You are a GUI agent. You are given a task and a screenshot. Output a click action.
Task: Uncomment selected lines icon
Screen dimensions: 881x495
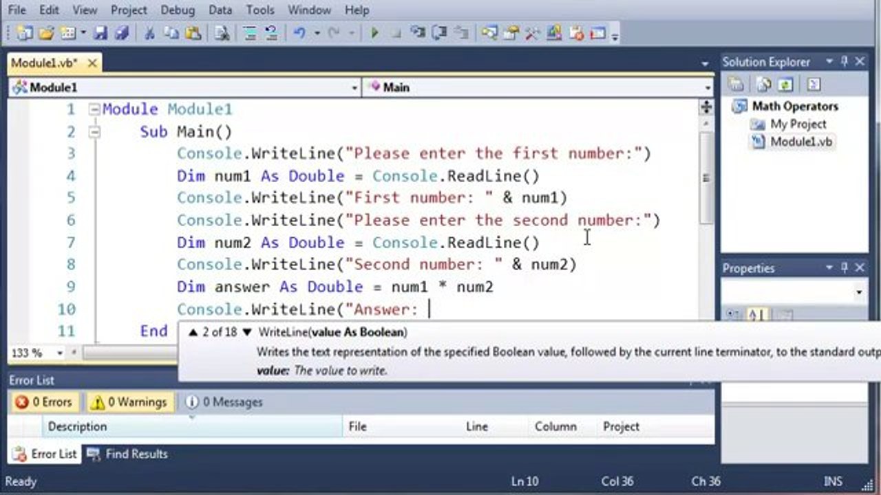click(270, 33)
